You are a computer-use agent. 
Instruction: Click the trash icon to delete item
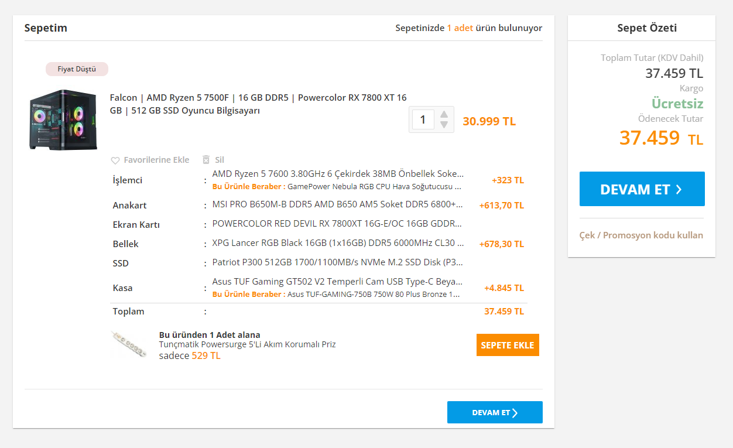coord(206,160)
